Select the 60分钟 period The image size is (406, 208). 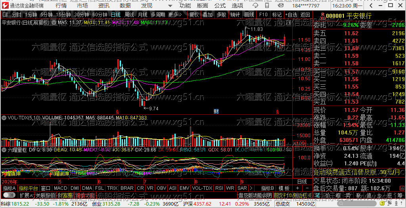click(x=100, y=15)
